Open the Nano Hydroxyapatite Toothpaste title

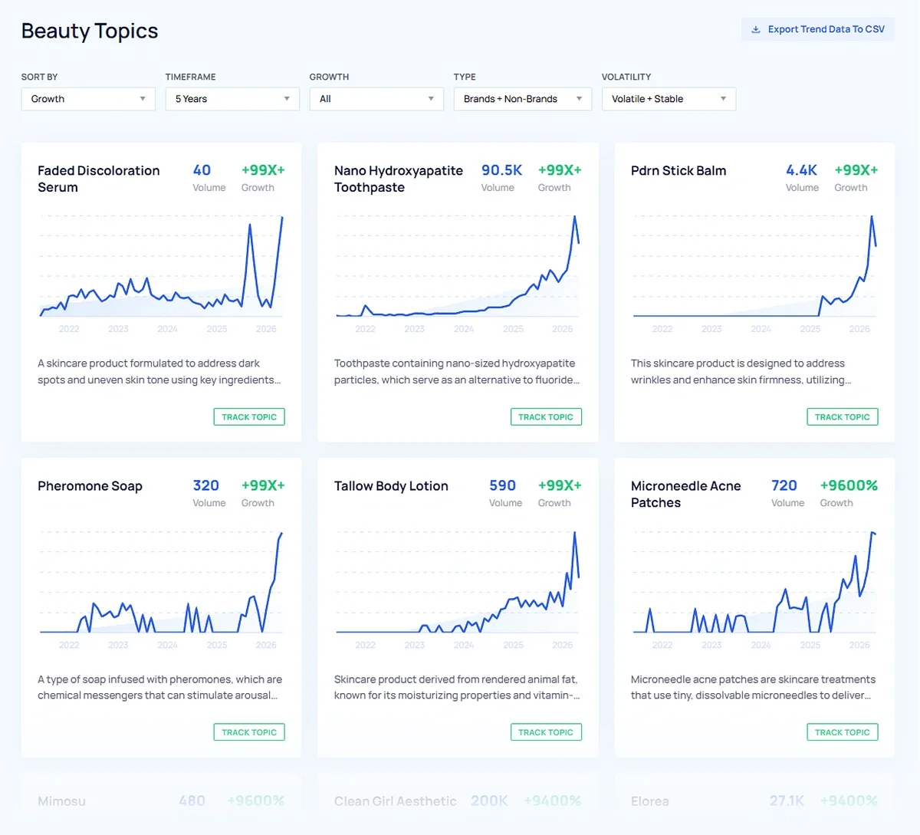pyautogui.click(x=399, y=179)
